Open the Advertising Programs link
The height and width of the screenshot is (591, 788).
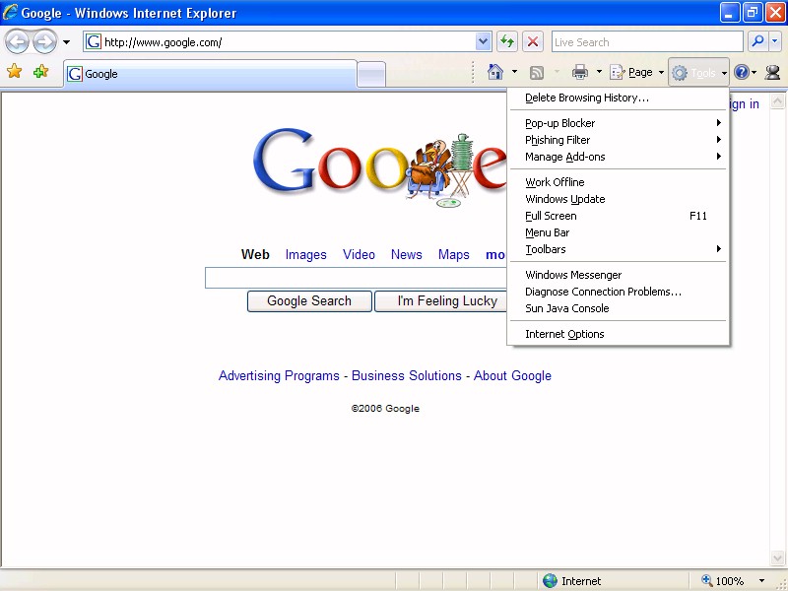[279, 376]
